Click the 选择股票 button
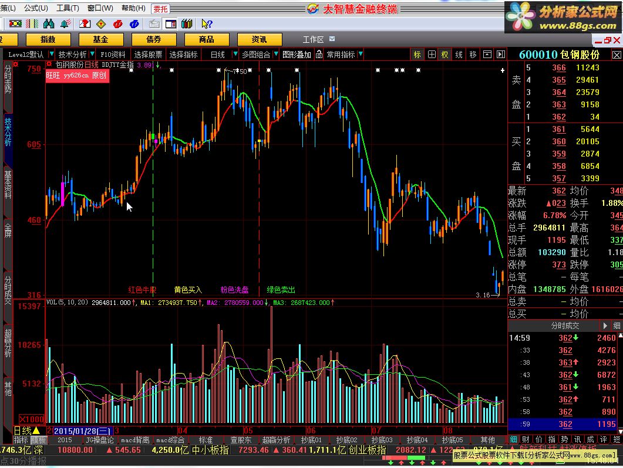The width and height of the screenshot is (623, 468). (x=148, y=55)
